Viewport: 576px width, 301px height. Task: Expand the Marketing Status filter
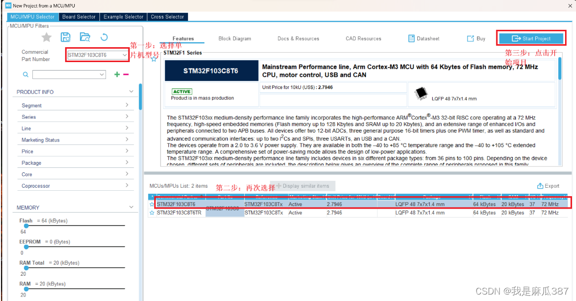(x=127, y=140)
